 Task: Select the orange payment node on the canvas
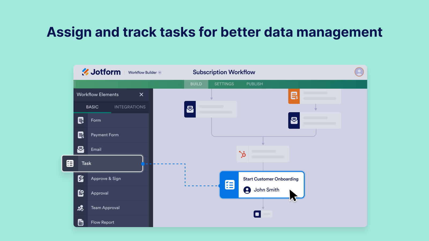294,96
